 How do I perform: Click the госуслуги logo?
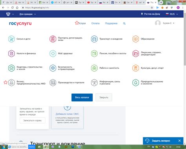(20, 23)
